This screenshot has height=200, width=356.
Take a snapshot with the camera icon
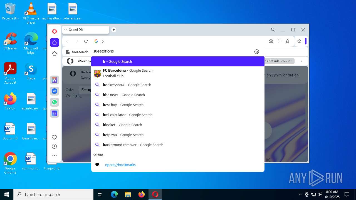click(x=271, y=41)
